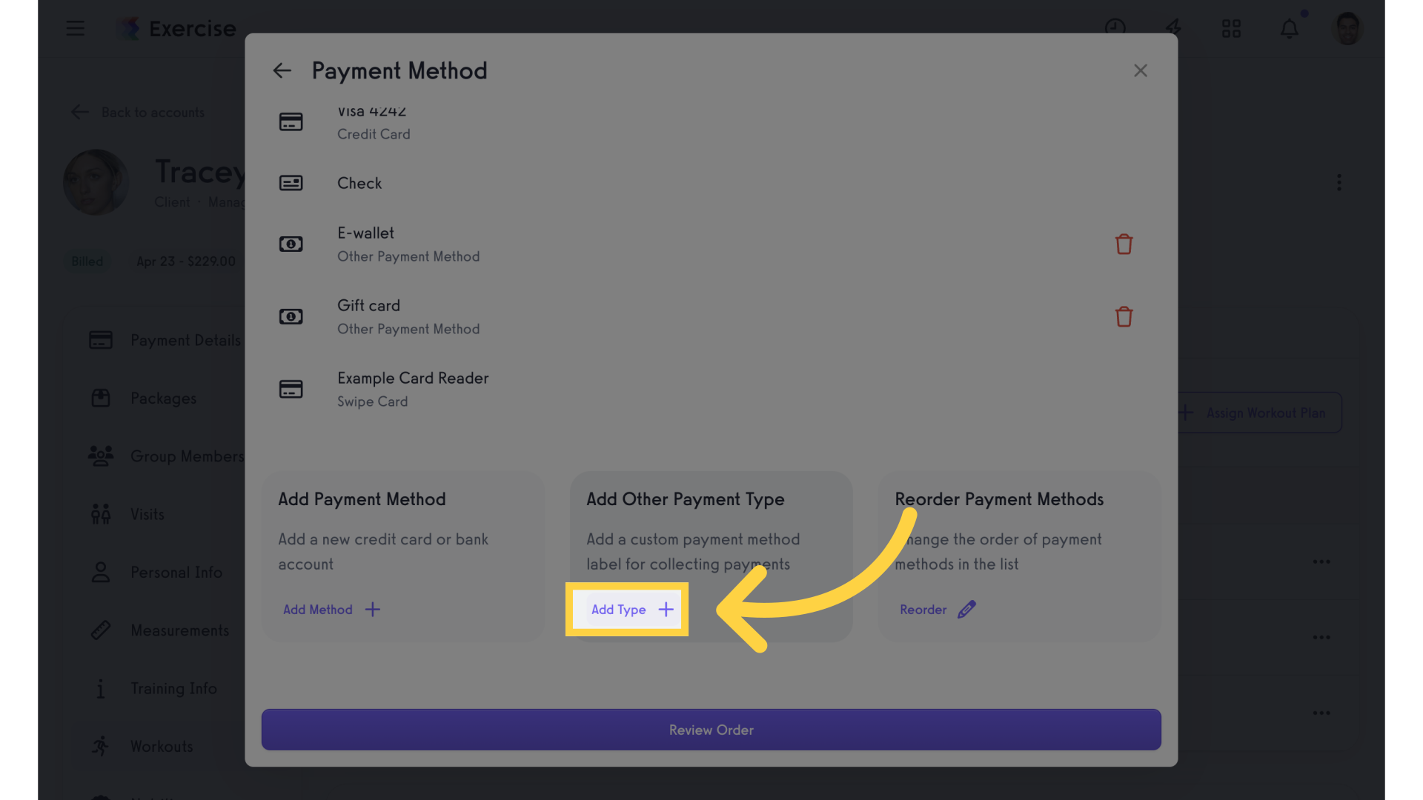
Task: Click the back arrow in Payment Method dialog
Action: (x=282, y=71)
